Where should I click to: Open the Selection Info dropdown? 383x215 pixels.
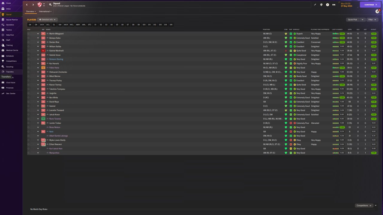coord(47,20)
